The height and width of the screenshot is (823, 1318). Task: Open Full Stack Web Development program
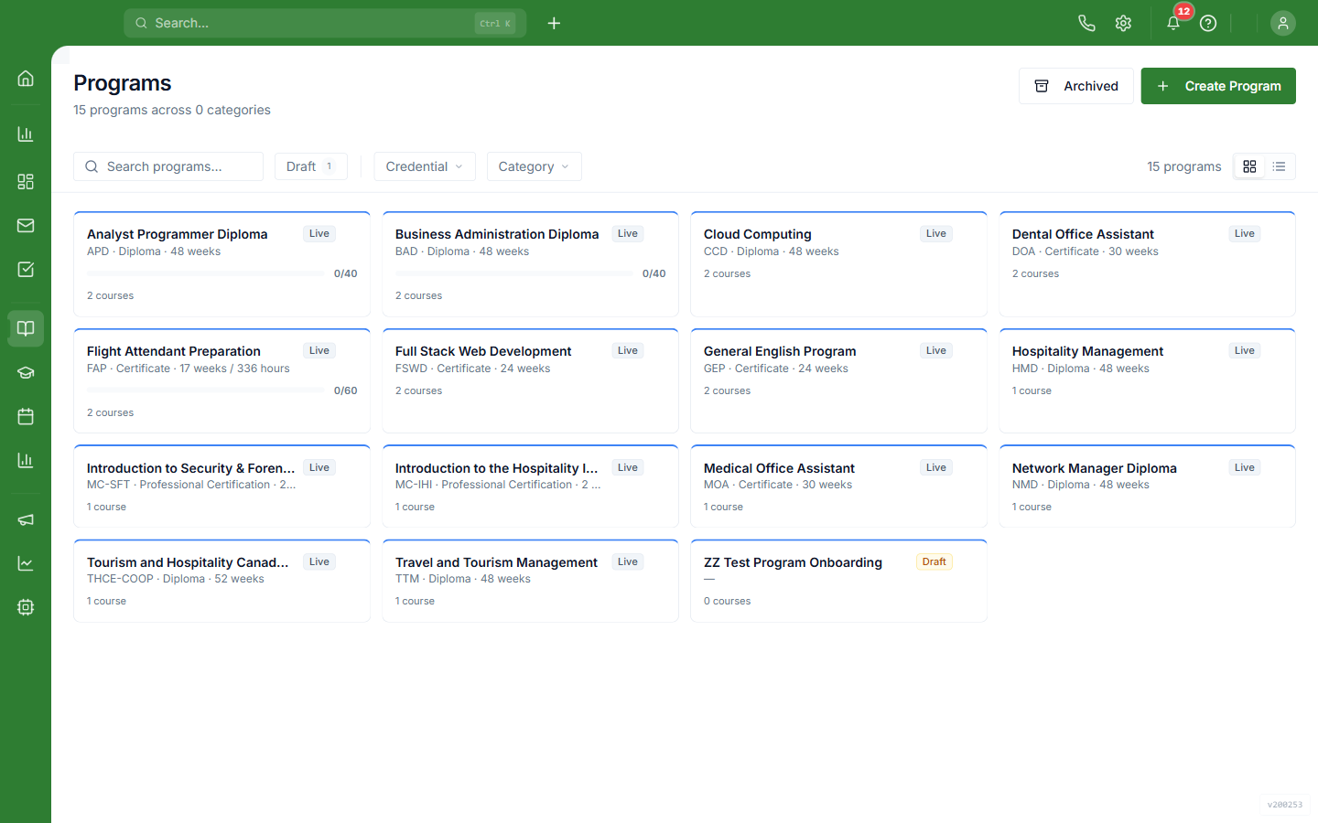click(x=530, y=380)
